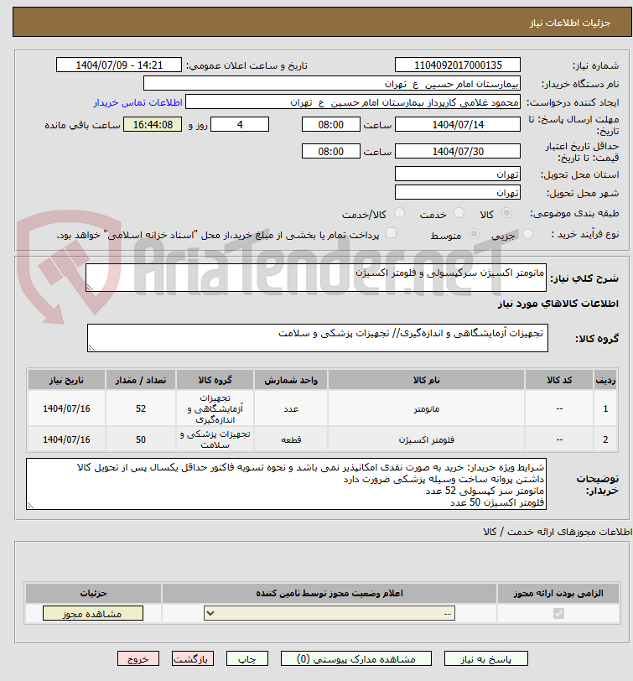Open 'مشاهده مدارک پیوستی (0)' attachments button

(x=356, y=659)
